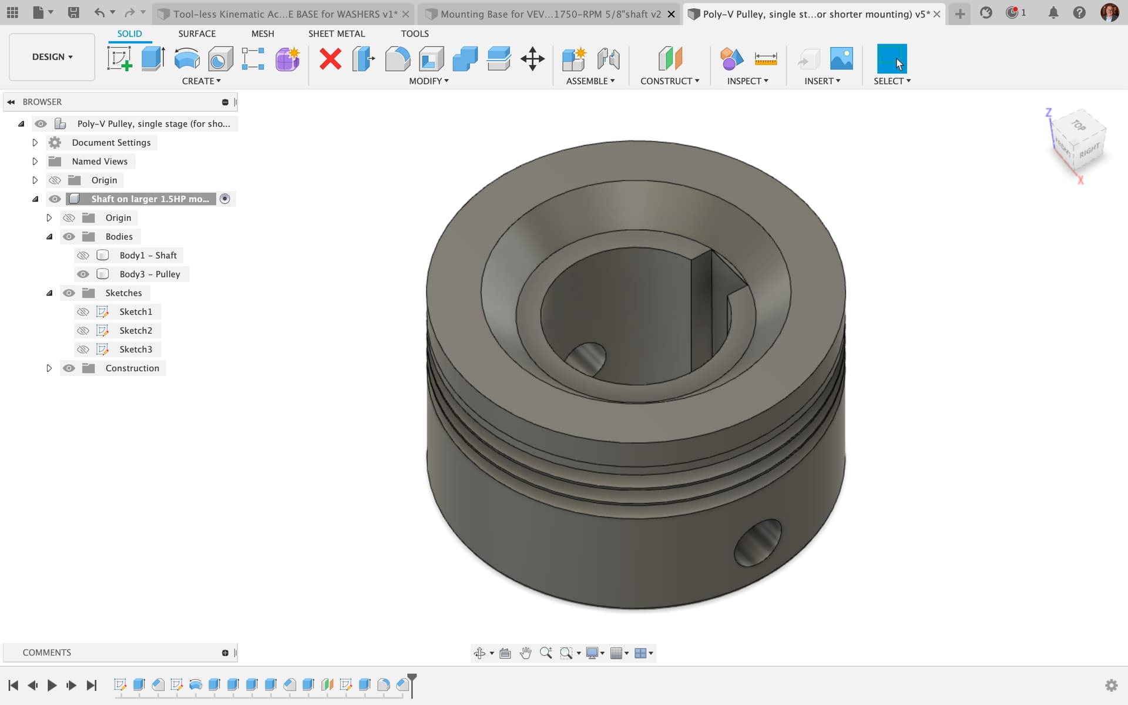Expand Named Views node
Image resolution: width=1128 pixels, height=705 pixels.
[x=35, y=161]
